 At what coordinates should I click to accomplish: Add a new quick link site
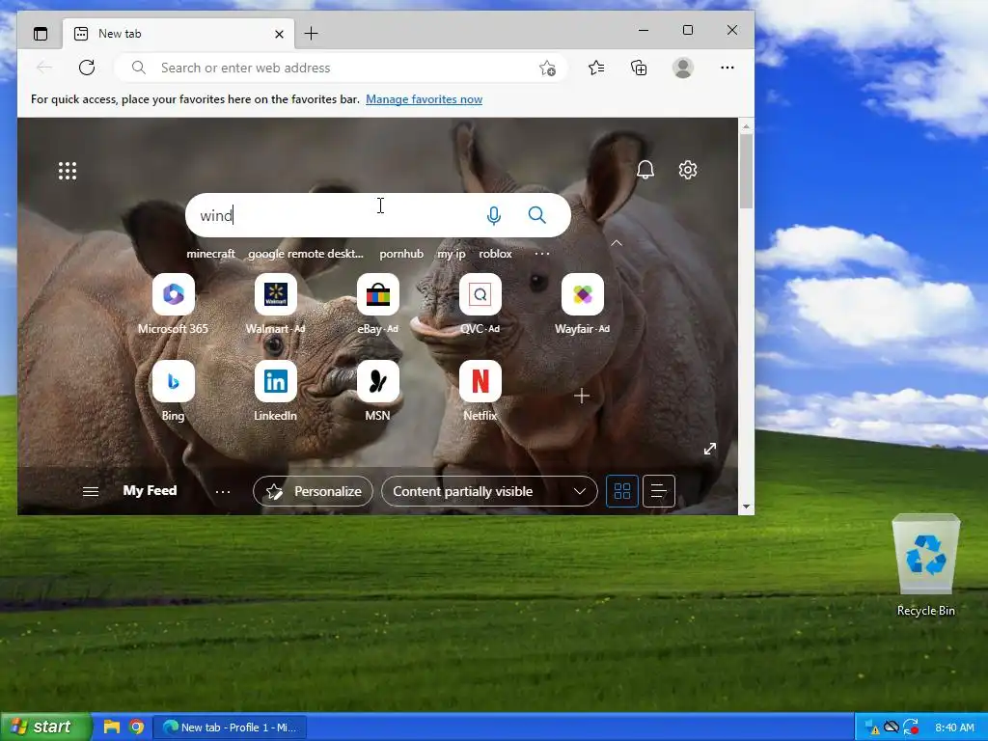pyautogui.click(x=582, y=396)
